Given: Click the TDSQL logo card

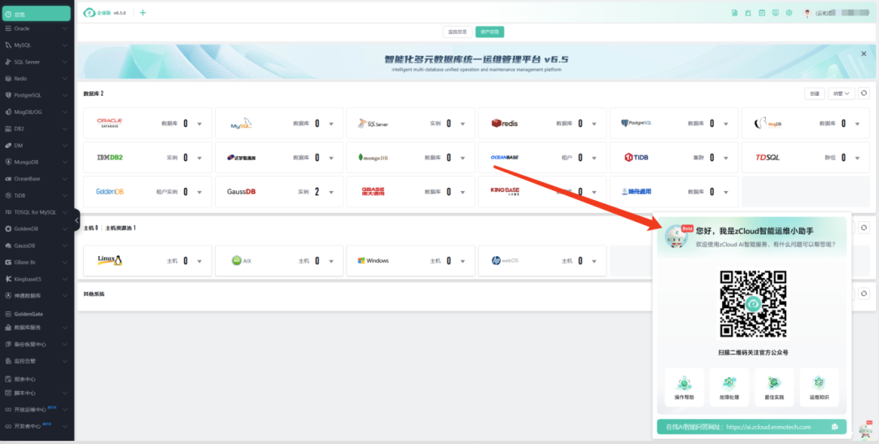Looking at the screenshot, I should 767,158.
